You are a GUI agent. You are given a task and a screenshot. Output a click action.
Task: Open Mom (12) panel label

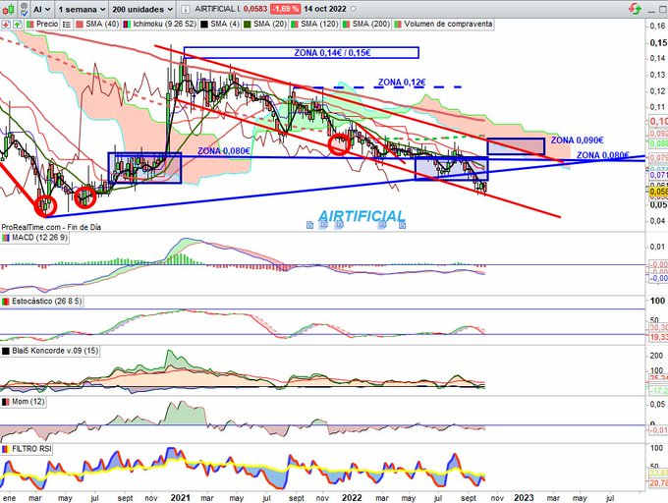[28, 402]
